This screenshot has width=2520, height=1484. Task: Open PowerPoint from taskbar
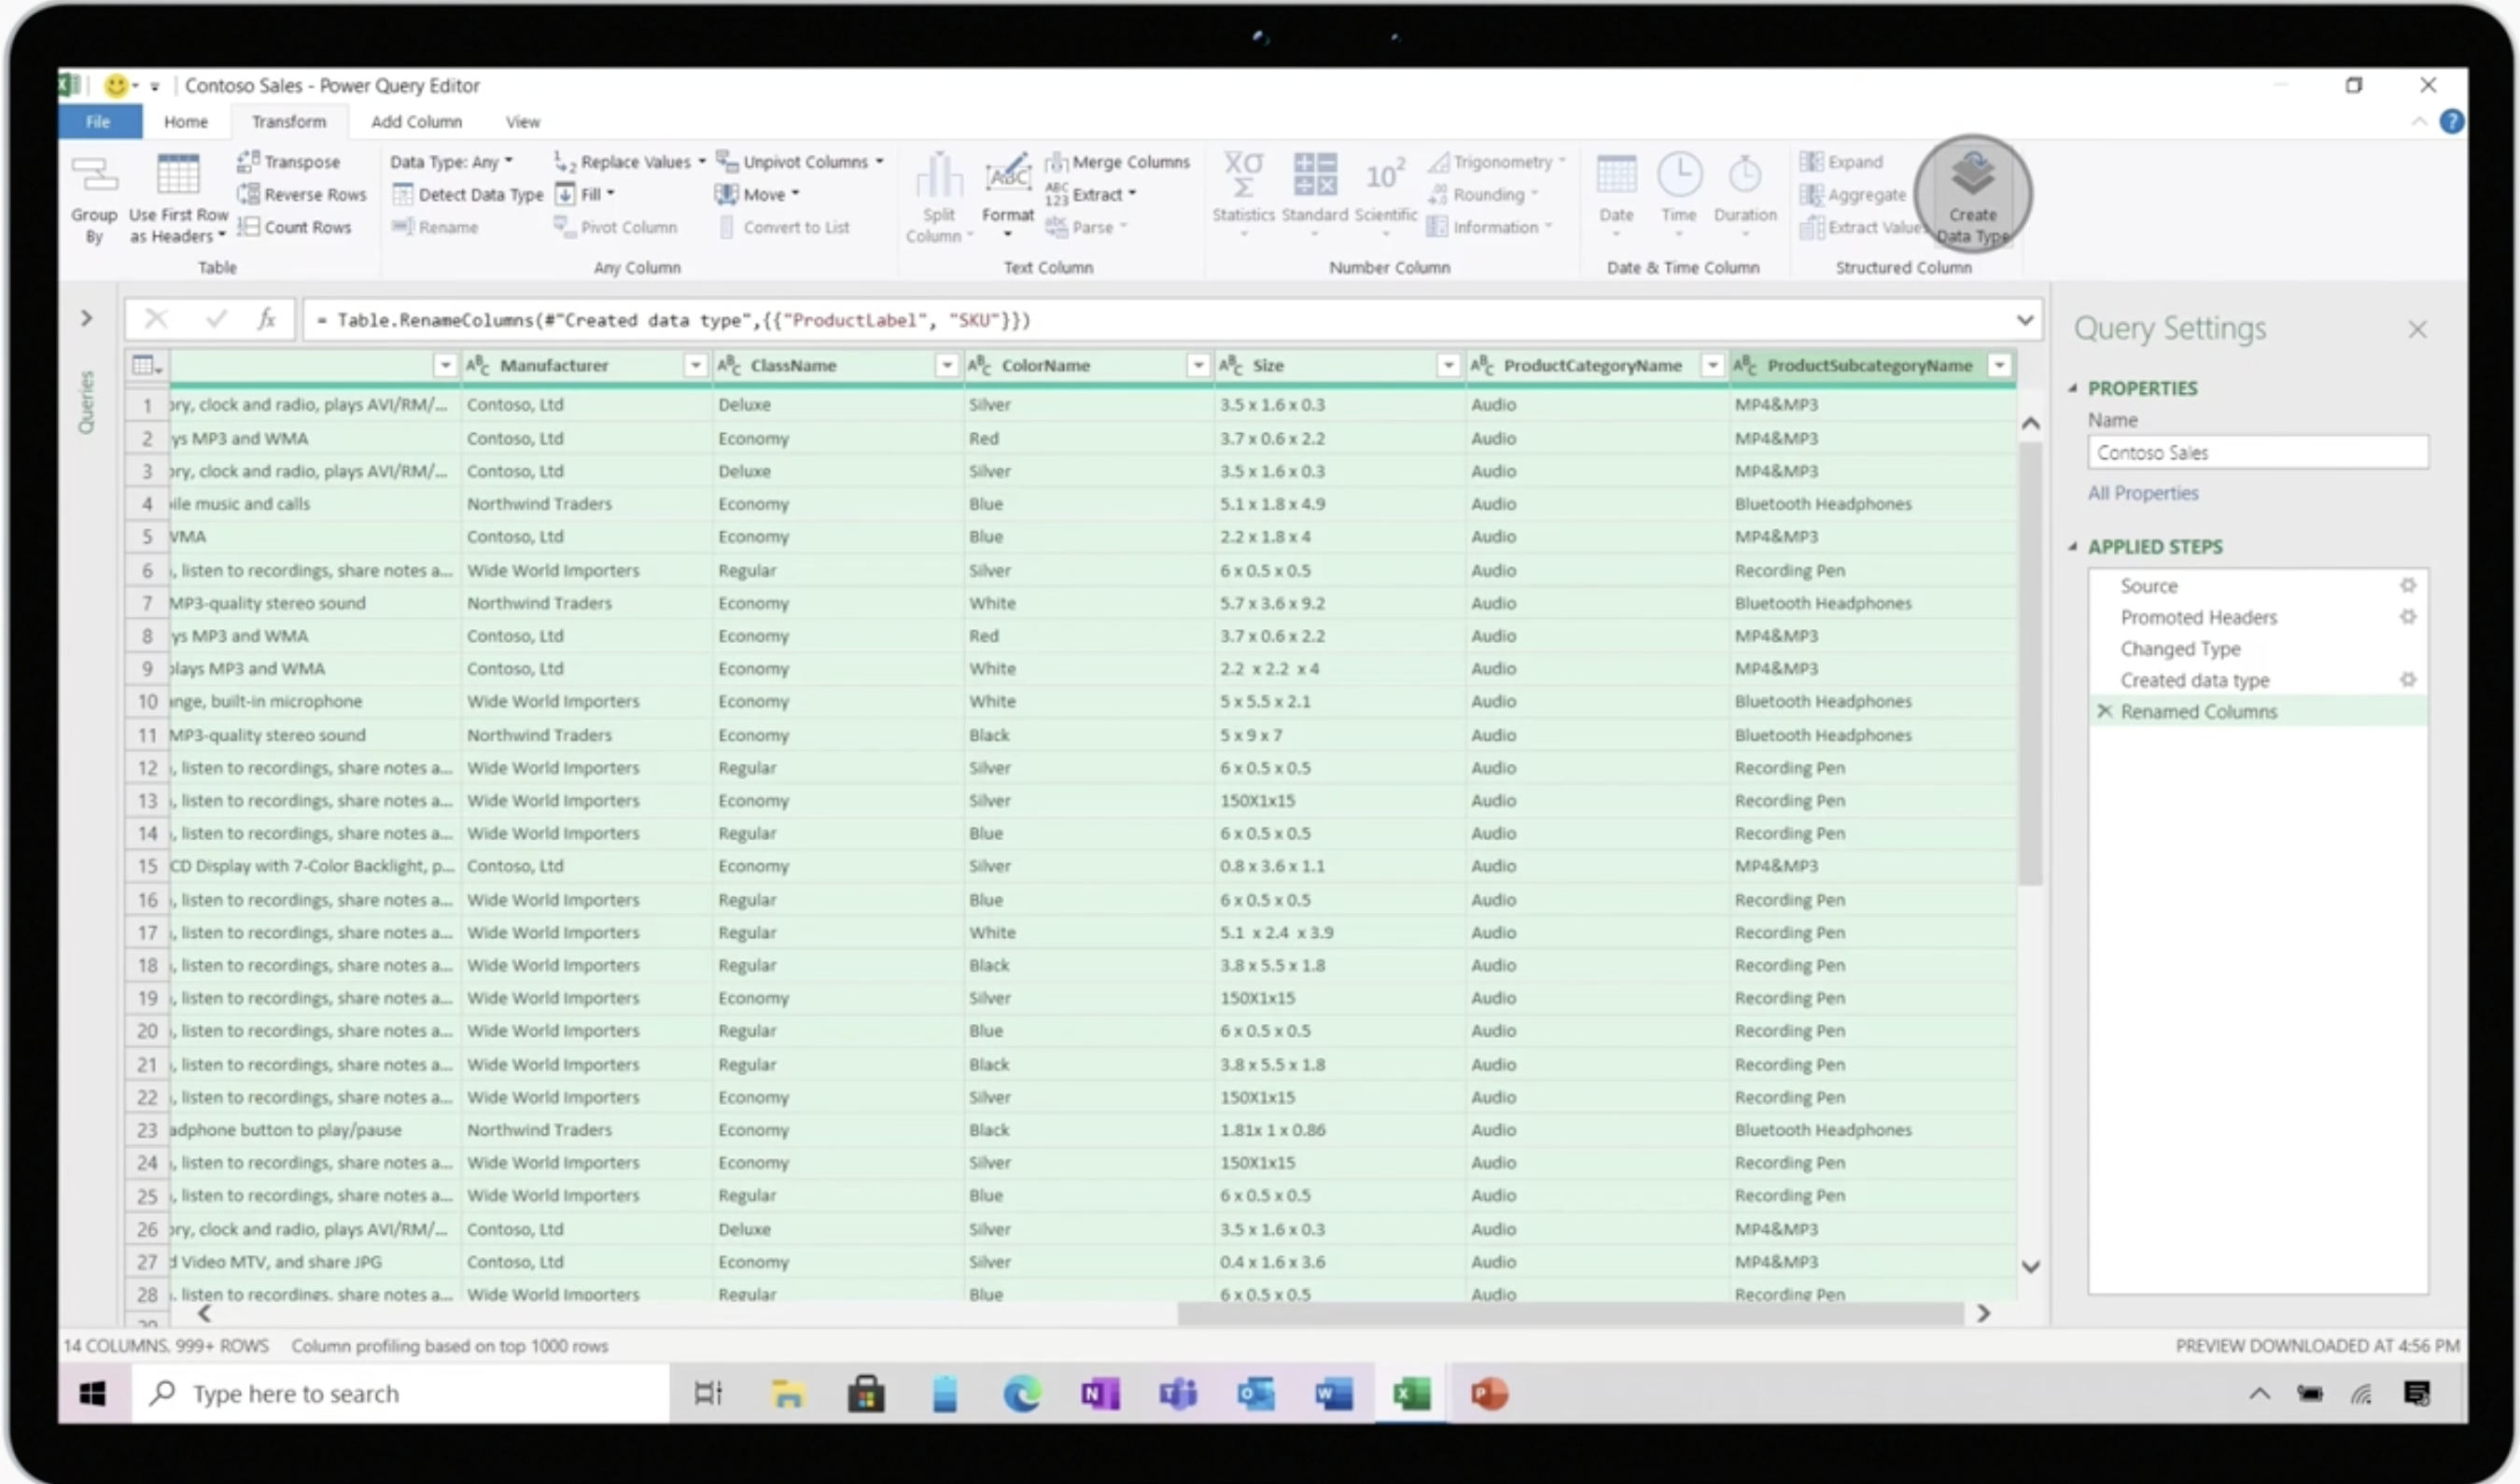[1489, 1393]
